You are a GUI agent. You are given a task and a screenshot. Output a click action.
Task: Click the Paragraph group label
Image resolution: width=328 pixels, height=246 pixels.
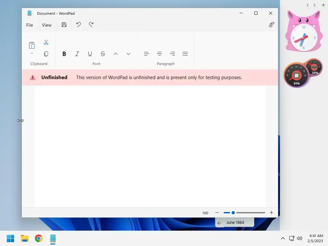pyautogui.click(x=166, y=64)
